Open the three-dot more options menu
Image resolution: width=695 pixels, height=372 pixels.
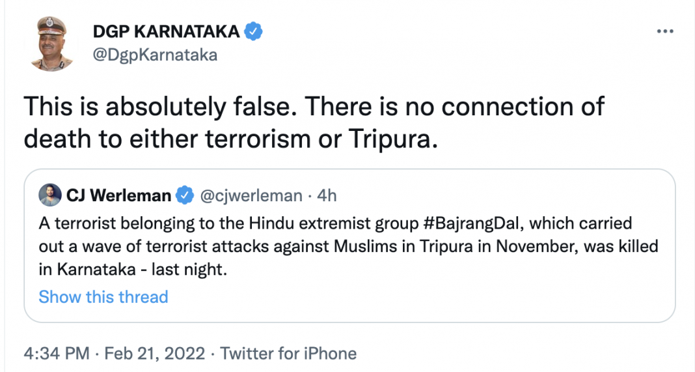coord(664,32)
